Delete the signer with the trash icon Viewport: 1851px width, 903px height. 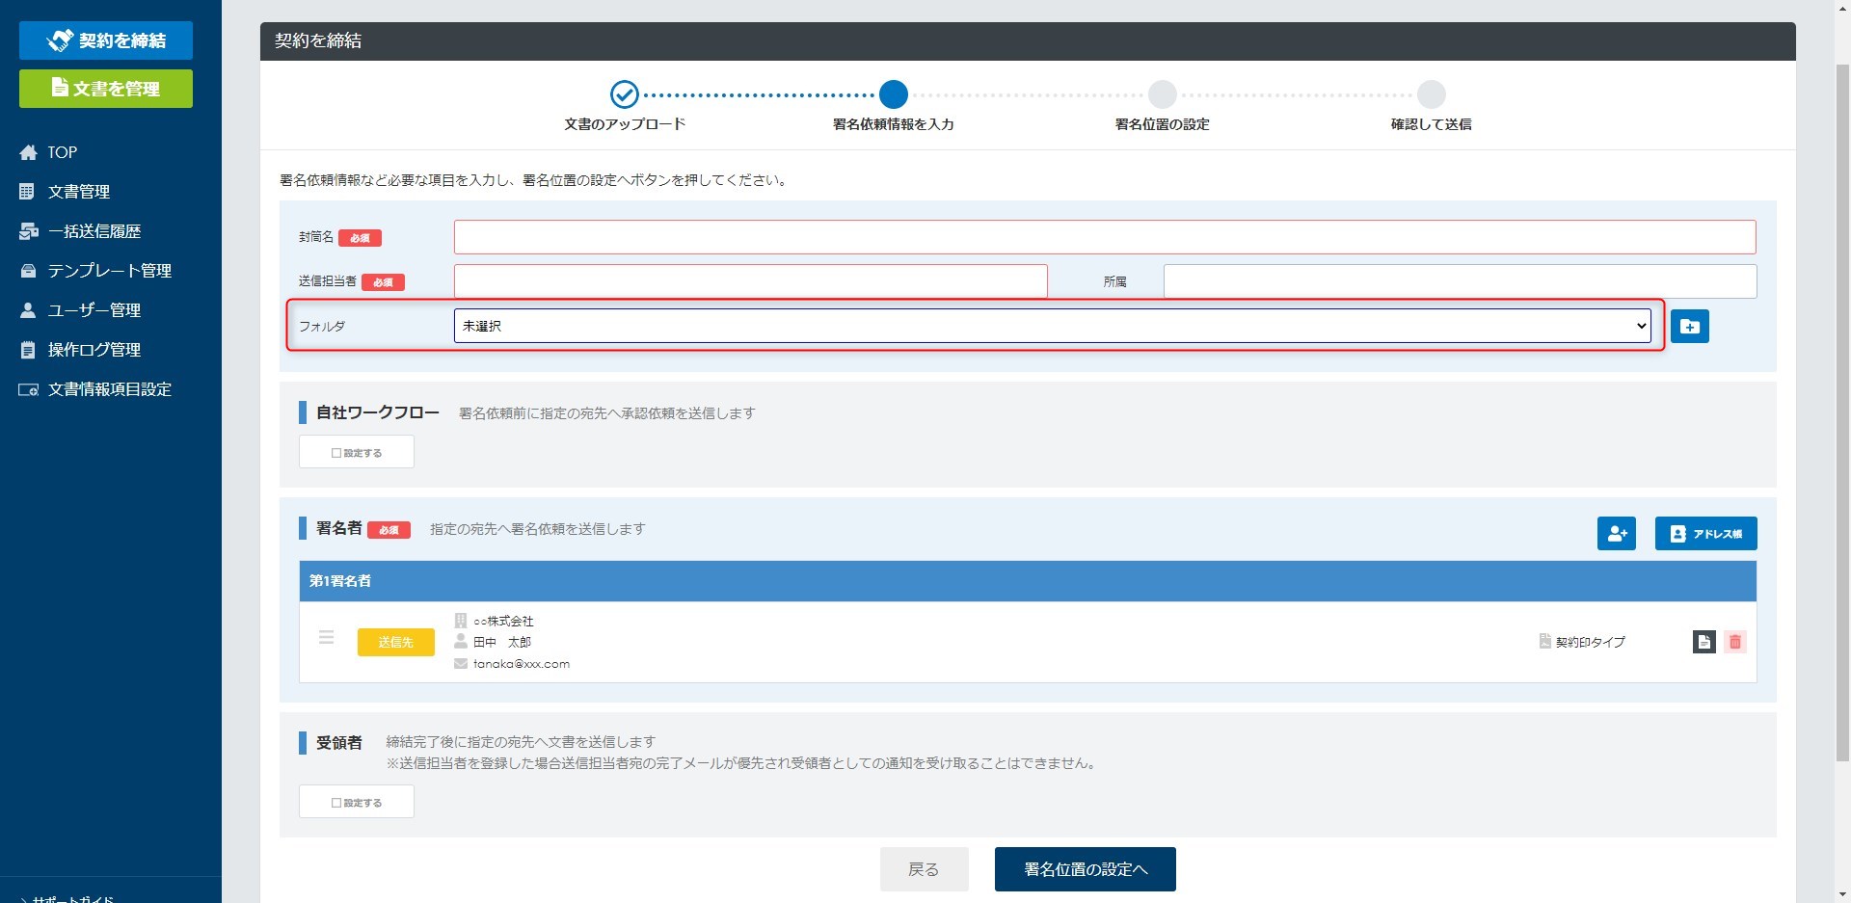[1734, 642]
